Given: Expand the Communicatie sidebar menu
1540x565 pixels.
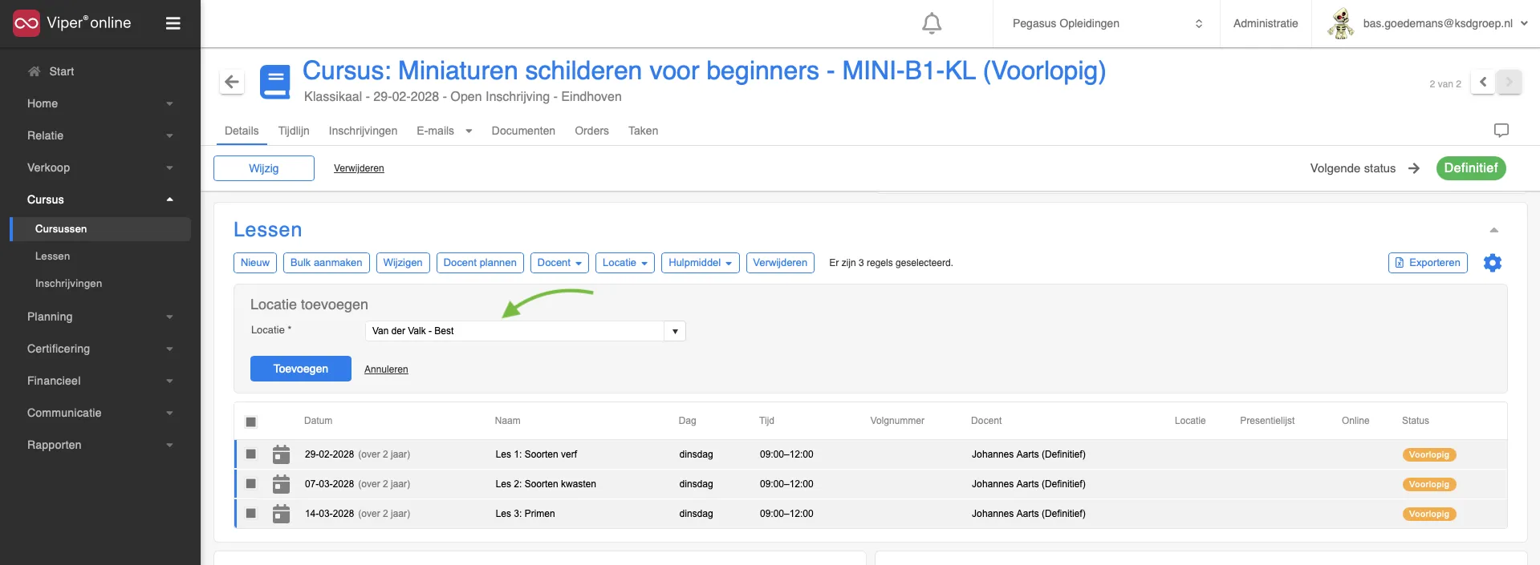Looking at the screenshot, I should (x=100, y=413).
